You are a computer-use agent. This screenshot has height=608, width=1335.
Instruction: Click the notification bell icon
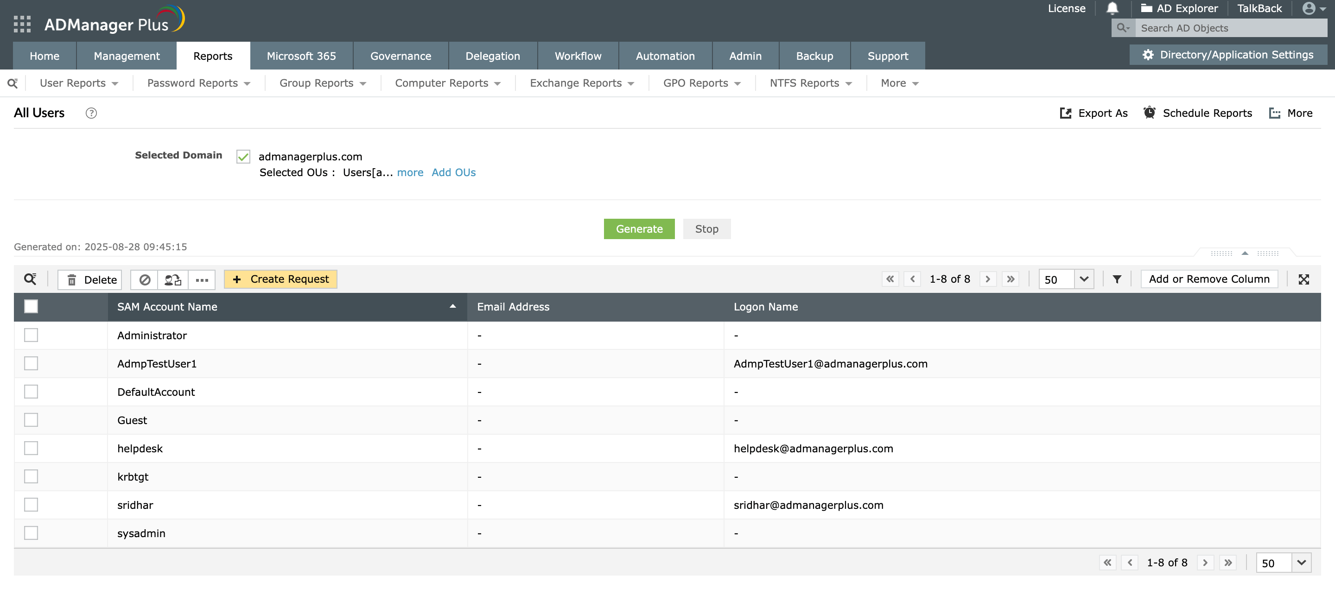point(1112,8)
